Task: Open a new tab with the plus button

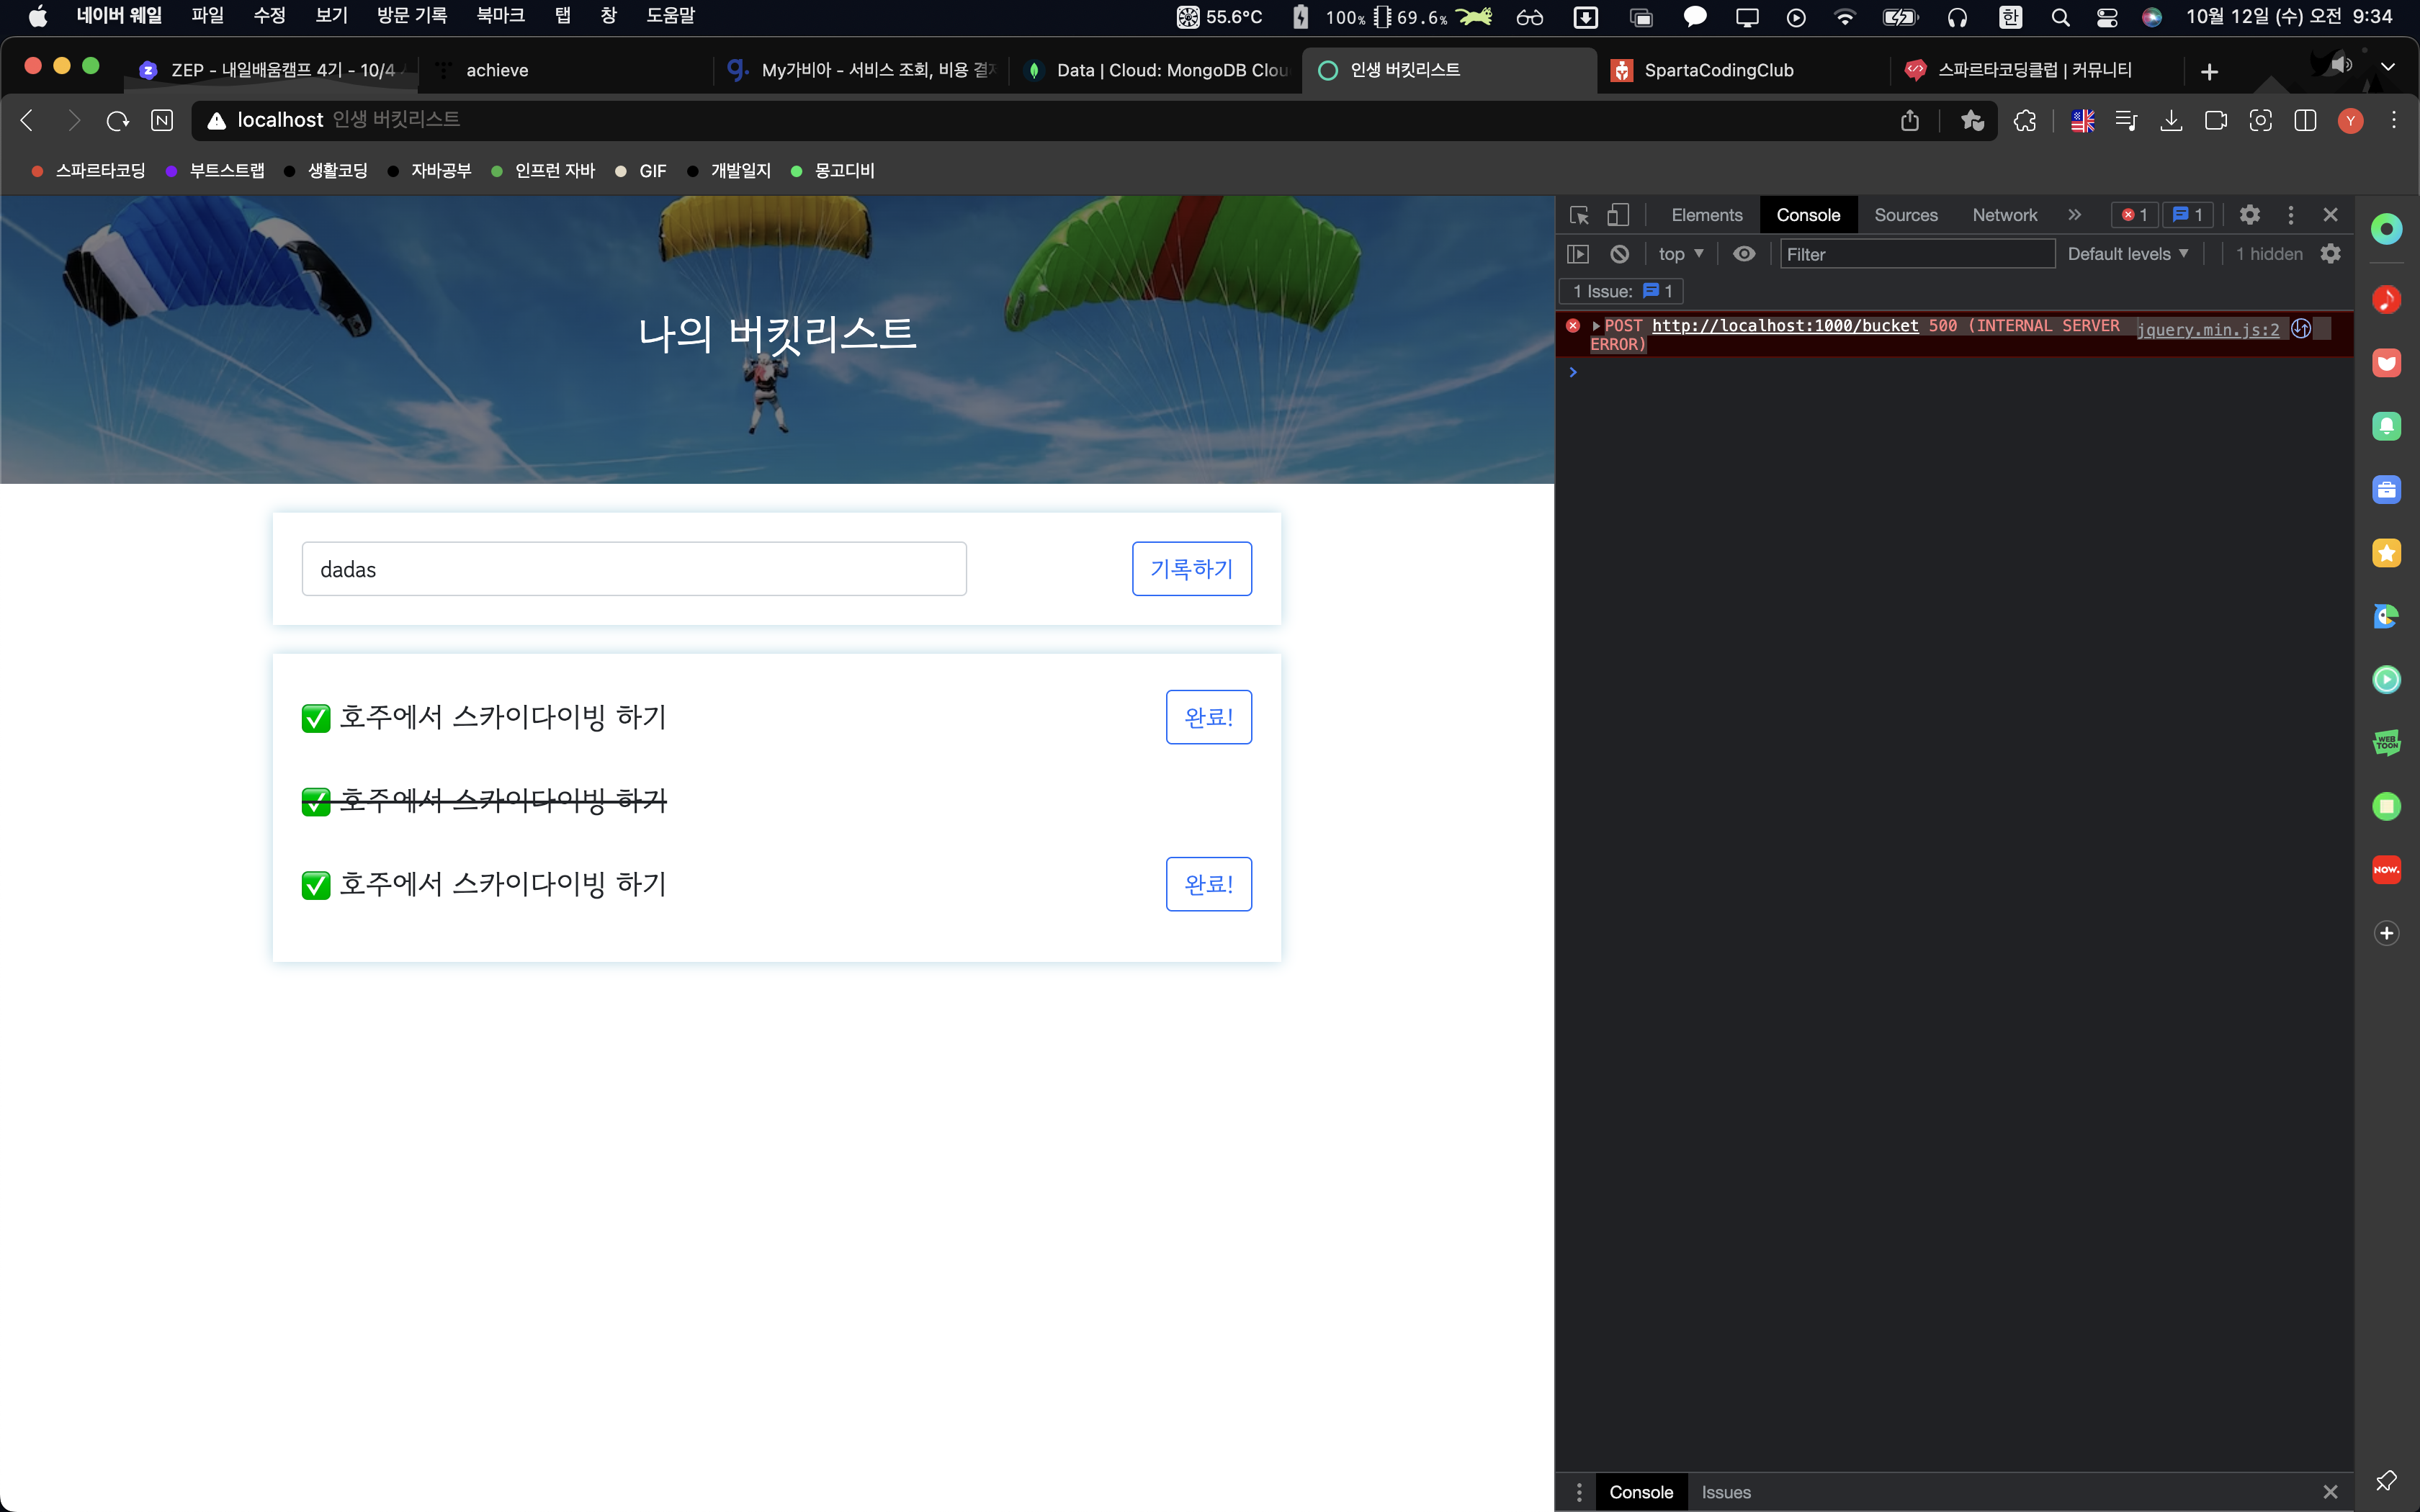Action: coord(2210,71)
